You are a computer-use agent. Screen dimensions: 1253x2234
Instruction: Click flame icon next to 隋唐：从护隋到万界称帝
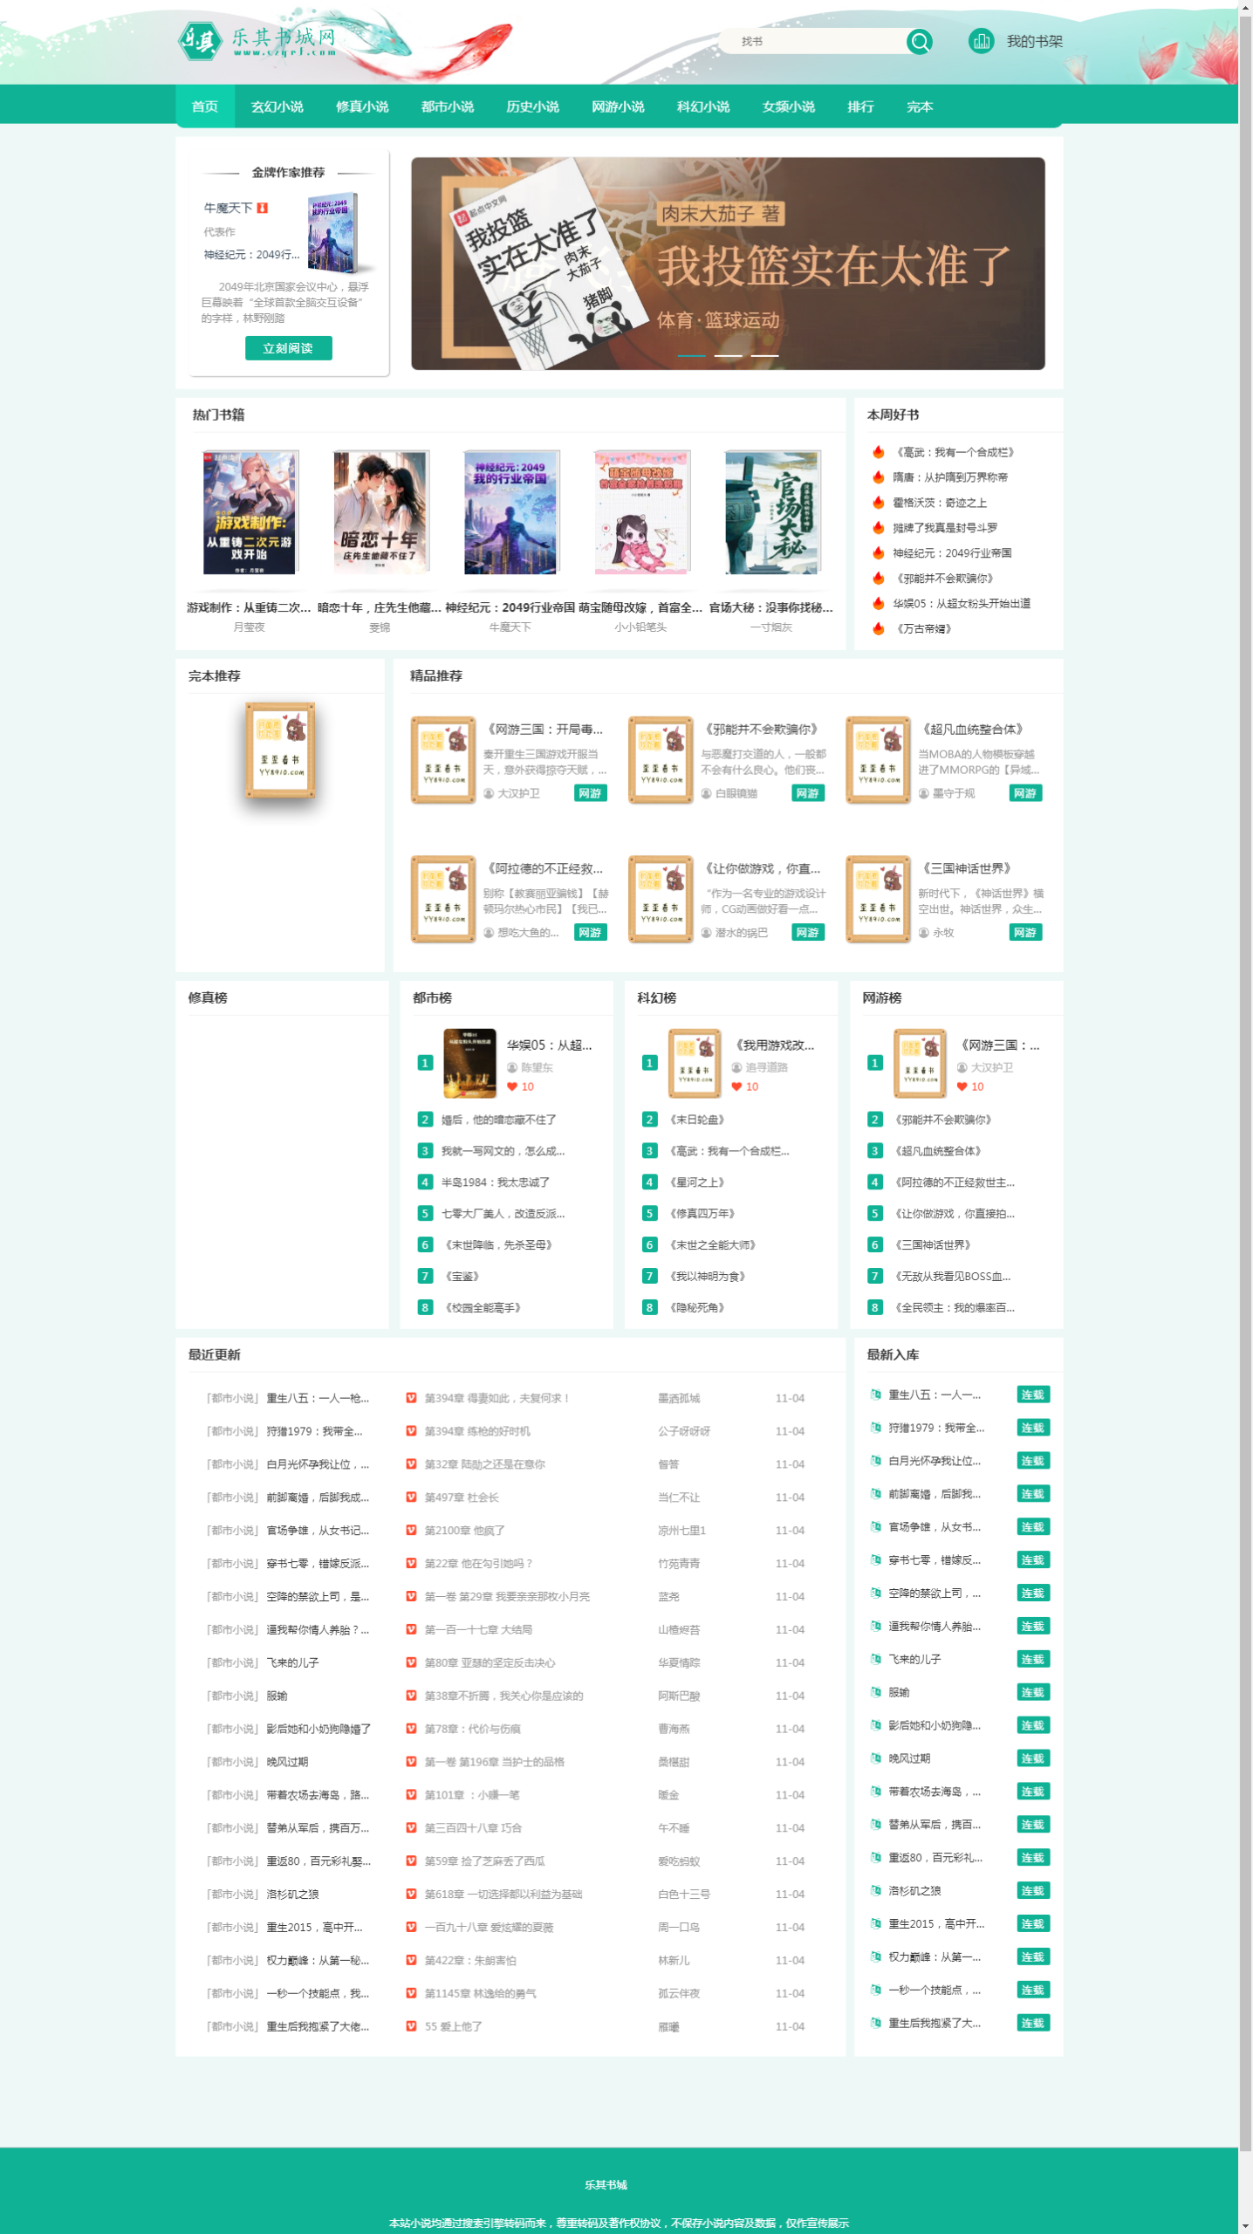pos(878,477)
